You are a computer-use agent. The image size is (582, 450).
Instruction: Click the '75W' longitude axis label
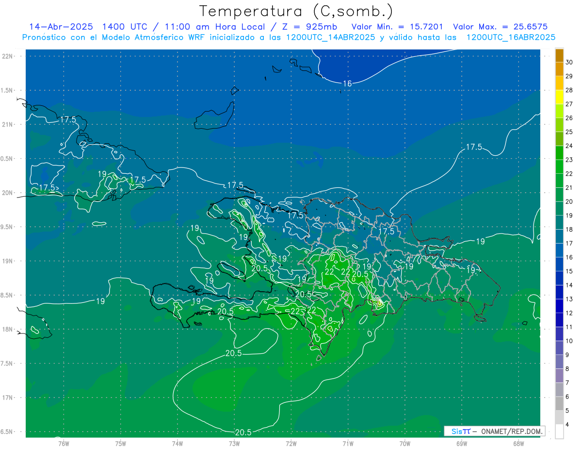click(121, 443)
